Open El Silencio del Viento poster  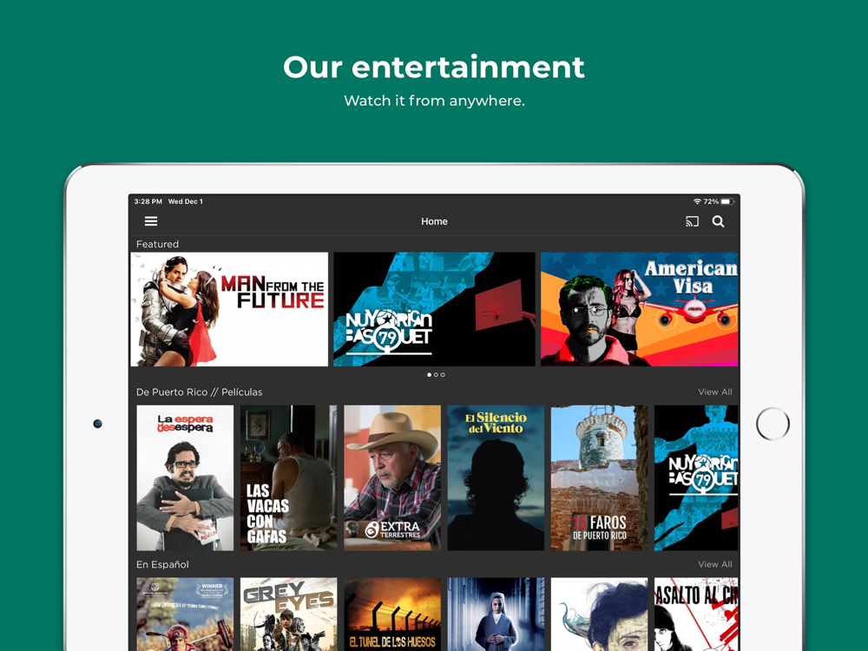[496, 477]
